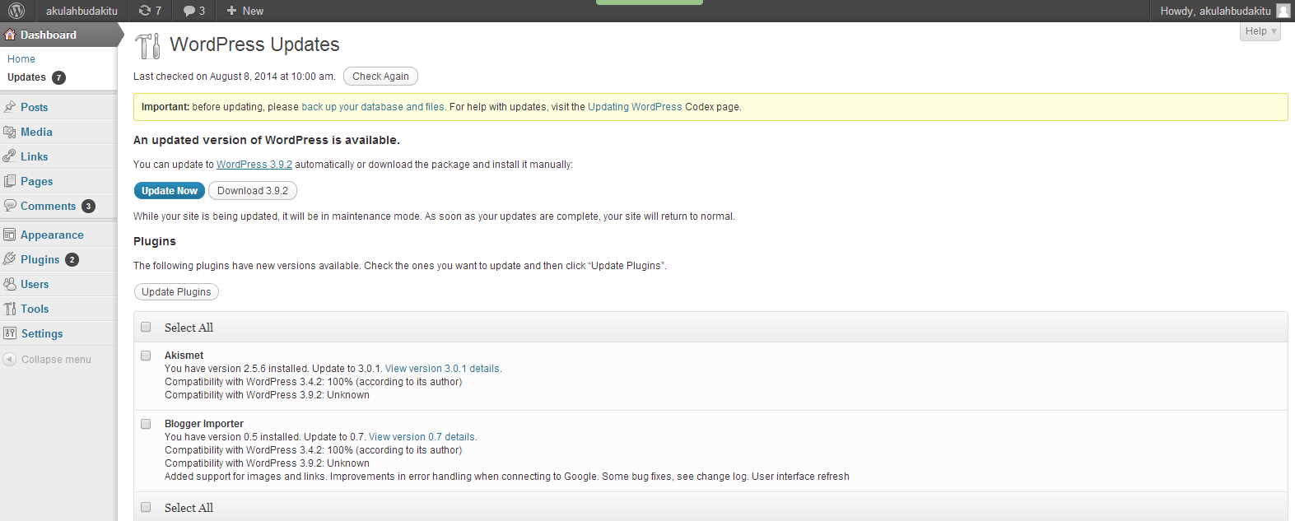
Task: Open the Plugins menu item
Action: 40,259
